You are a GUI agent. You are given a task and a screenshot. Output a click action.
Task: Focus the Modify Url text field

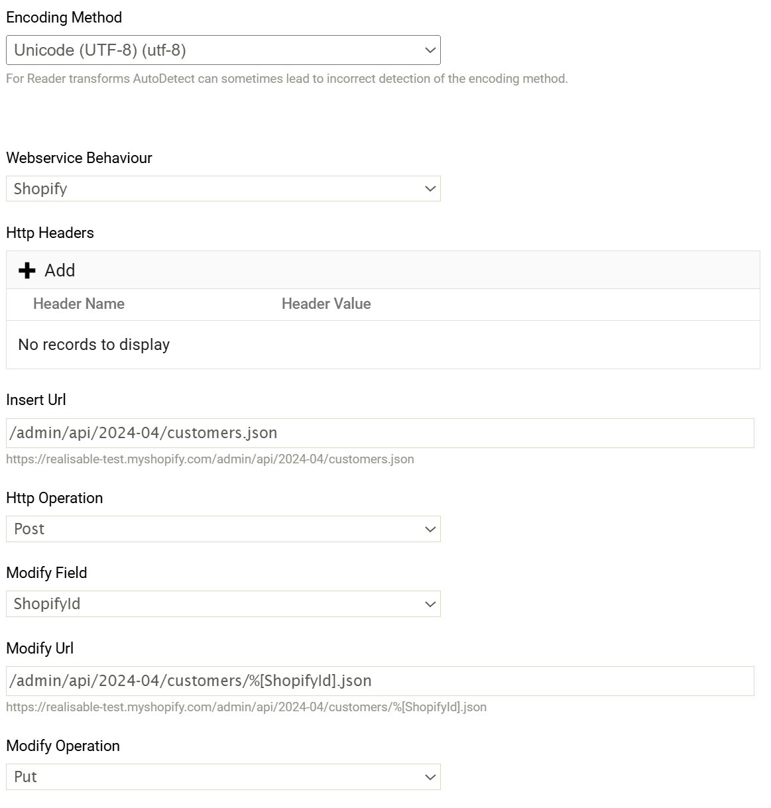pos(379,681)
